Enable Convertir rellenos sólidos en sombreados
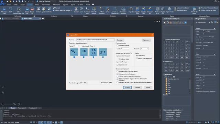 point(118,77)
